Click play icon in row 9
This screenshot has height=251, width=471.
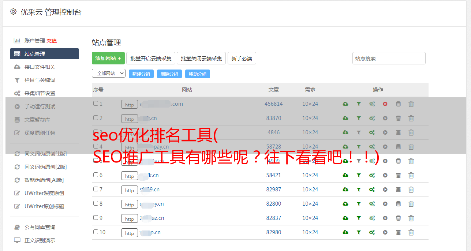pyautogui.click(x=385, y=218)
